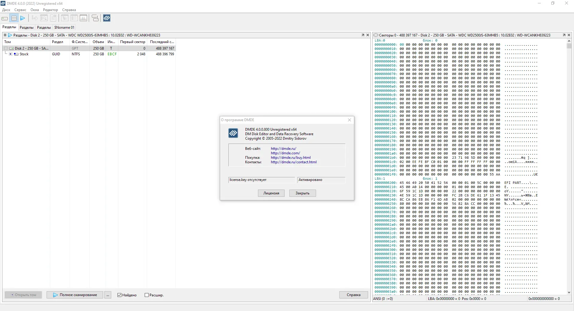Click the Последний с... column header

coord(161,42)
